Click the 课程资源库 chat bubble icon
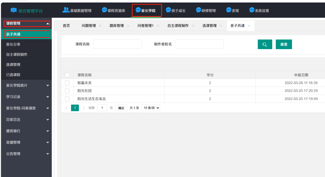Viewport: 325px width, 177px height. click(x=105, y=10)
